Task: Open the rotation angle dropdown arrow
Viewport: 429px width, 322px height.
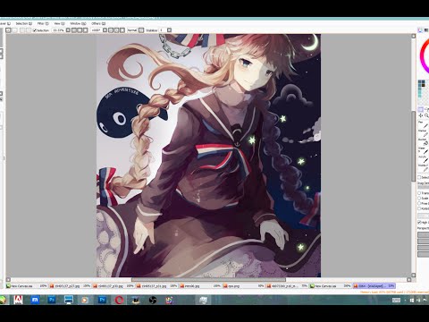Action: click(x=105, y=30)
